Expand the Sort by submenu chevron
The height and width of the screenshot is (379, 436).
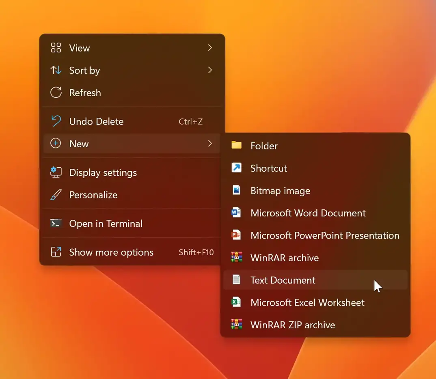(210, 70)
